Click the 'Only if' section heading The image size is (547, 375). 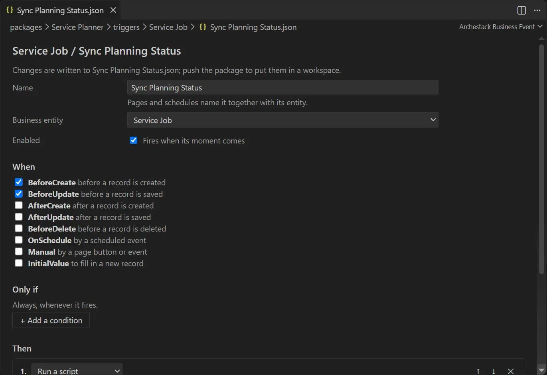[25, 290]
